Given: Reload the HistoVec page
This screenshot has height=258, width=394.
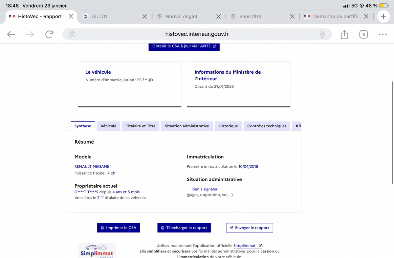Looking at the screenshot, I should click(49, 34).
